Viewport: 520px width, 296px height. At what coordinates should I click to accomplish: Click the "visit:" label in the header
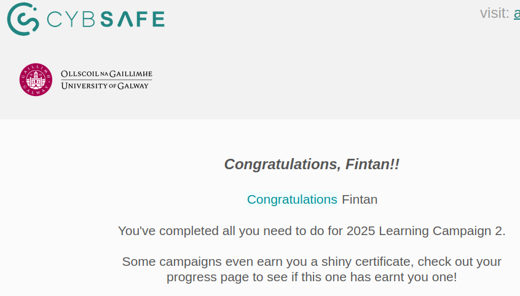click(494, 13)
